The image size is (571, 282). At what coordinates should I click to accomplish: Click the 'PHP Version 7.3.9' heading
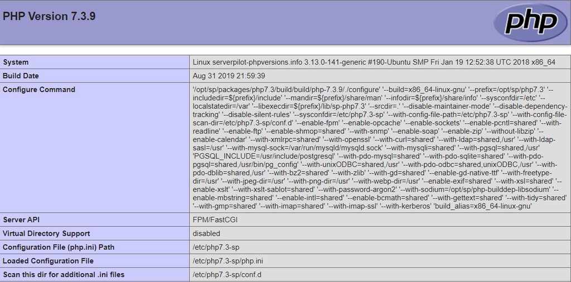click(x=49, y=16)
